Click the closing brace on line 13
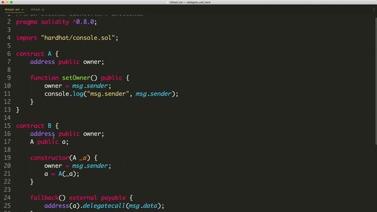377x212 pixels. click(18, 110)
